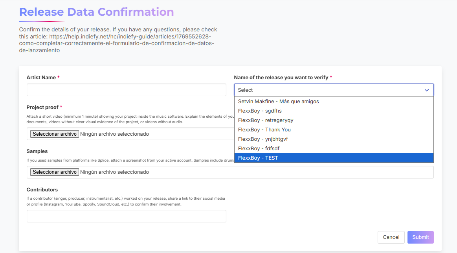
Task: Open the help.indiefy.net article link
Action: tap(117, 43)
